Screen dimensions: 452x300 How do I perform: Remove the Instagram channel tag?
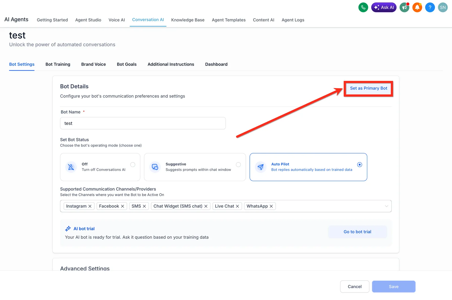pyautogui.click(x=90, y=206)
